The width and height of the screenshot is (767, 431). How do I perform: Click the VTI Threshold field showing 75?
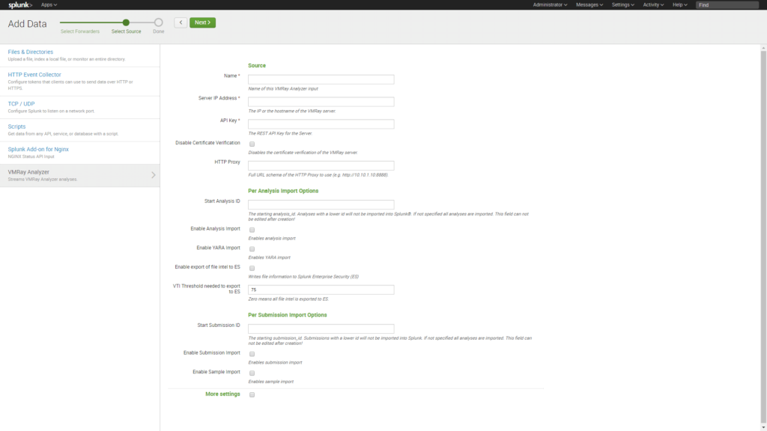pos(321,290)
